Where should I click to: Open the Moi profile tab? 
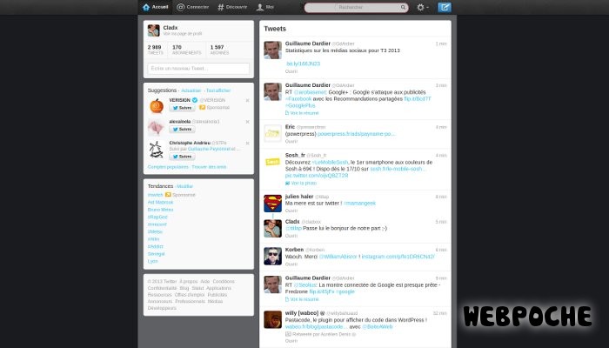[264, 7]
